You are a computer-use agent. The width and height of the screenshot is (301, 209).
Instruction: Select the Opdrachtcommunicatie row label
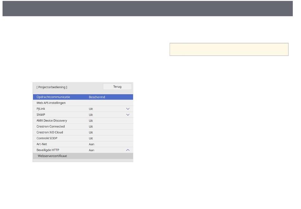click(53, 97)
